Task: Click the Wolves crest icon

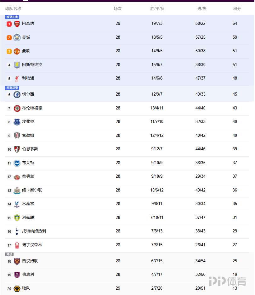Action: [x=17, y=288]
